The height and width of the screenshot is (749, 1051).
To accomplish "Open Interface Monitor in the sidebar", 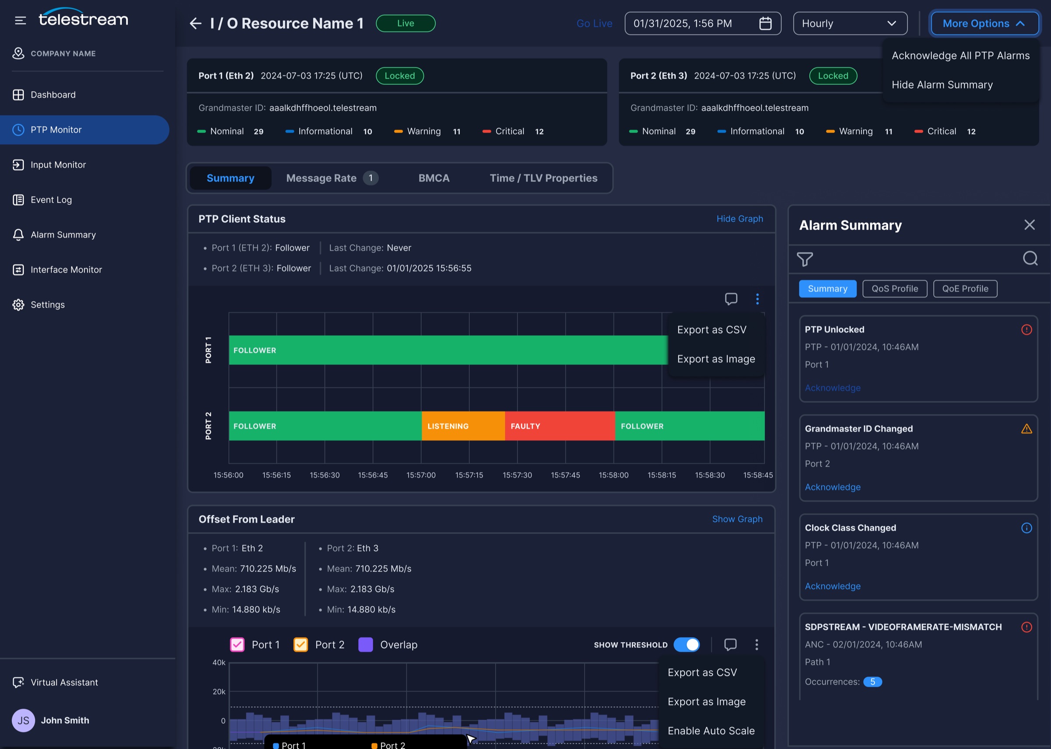I will coord(85,270).
